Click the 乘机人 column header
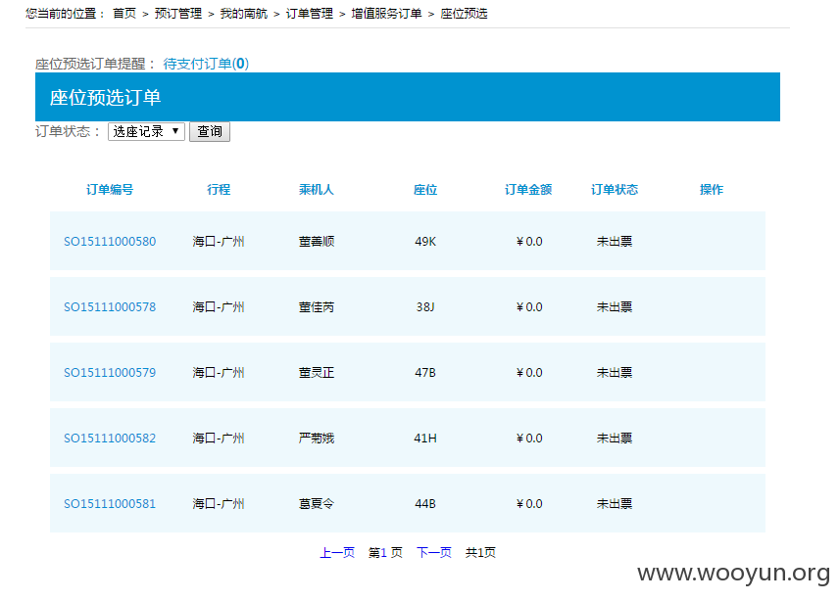This screenshot has height=601, width=839. [317, 190]
